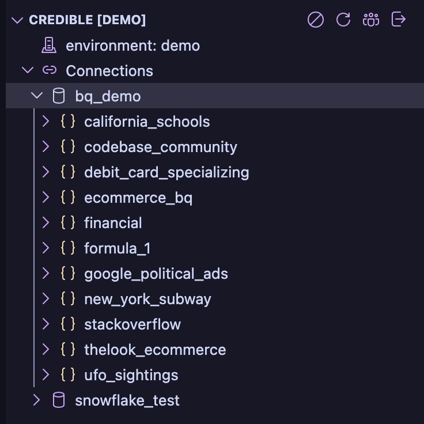Expand the snowflake_test connection
This screenshot has width=424, height=424.
36,400
